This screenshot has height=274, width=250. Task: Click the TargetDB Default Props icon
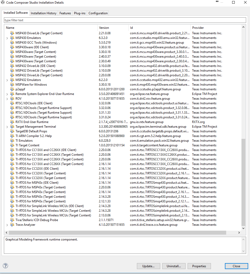(12, 131)
